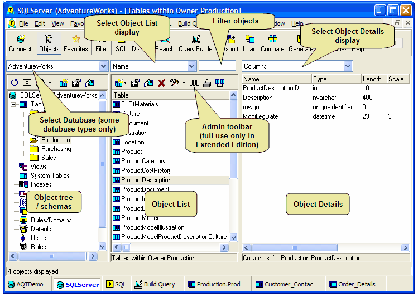This screenshot has width=418, height=297.
Task: Select the ProductCostHistory table
Action: [146, 171]
